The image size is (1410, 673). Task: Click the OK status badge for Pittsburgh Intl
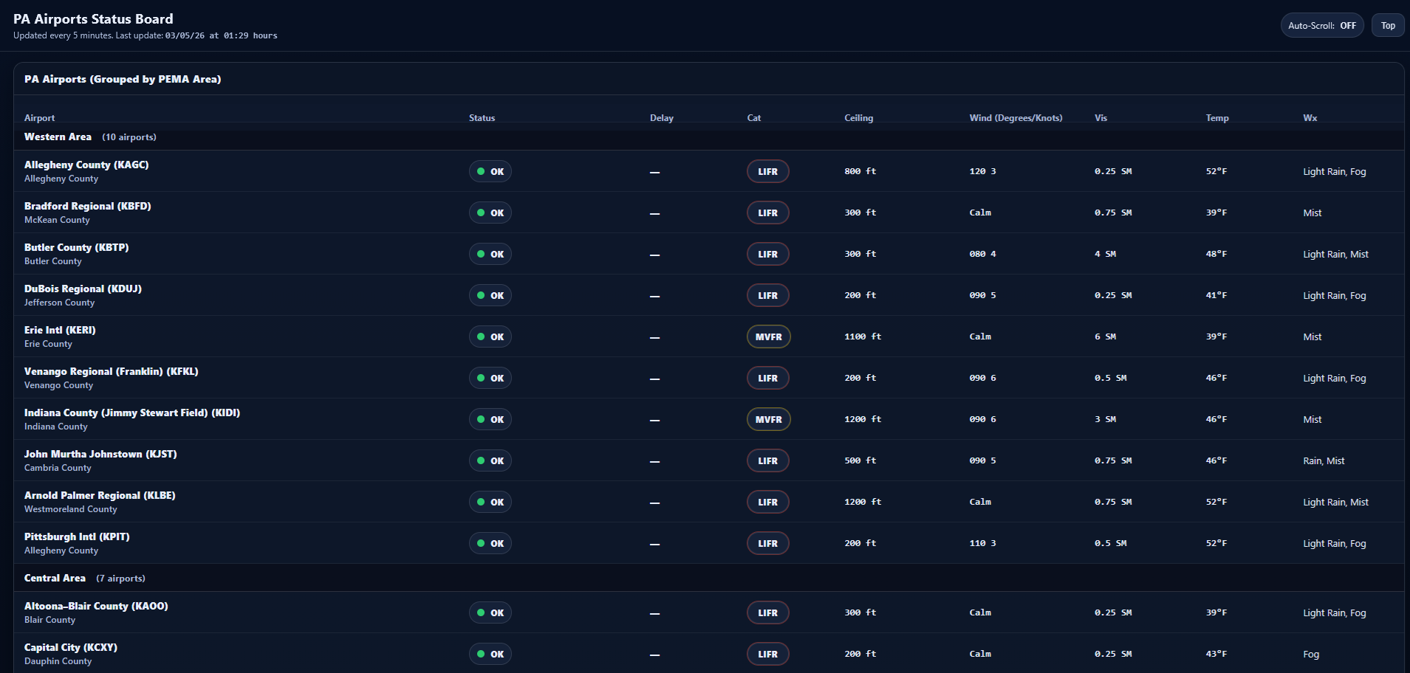coord(490,543)
